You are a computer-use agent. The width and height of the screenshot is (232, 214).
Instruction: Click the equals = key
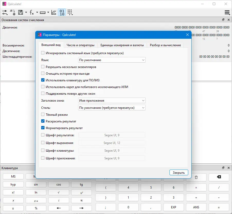click(219, 207)
